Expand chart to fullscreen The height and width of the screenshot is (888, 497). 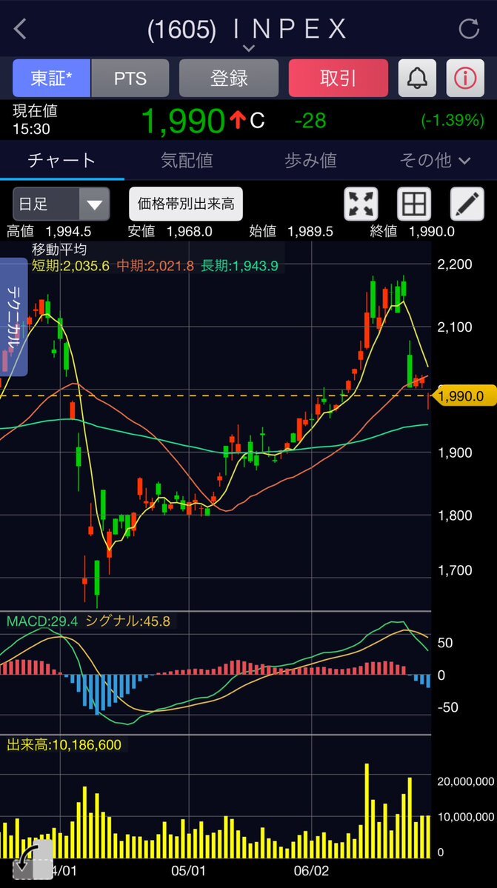click(x=361, y=204)
